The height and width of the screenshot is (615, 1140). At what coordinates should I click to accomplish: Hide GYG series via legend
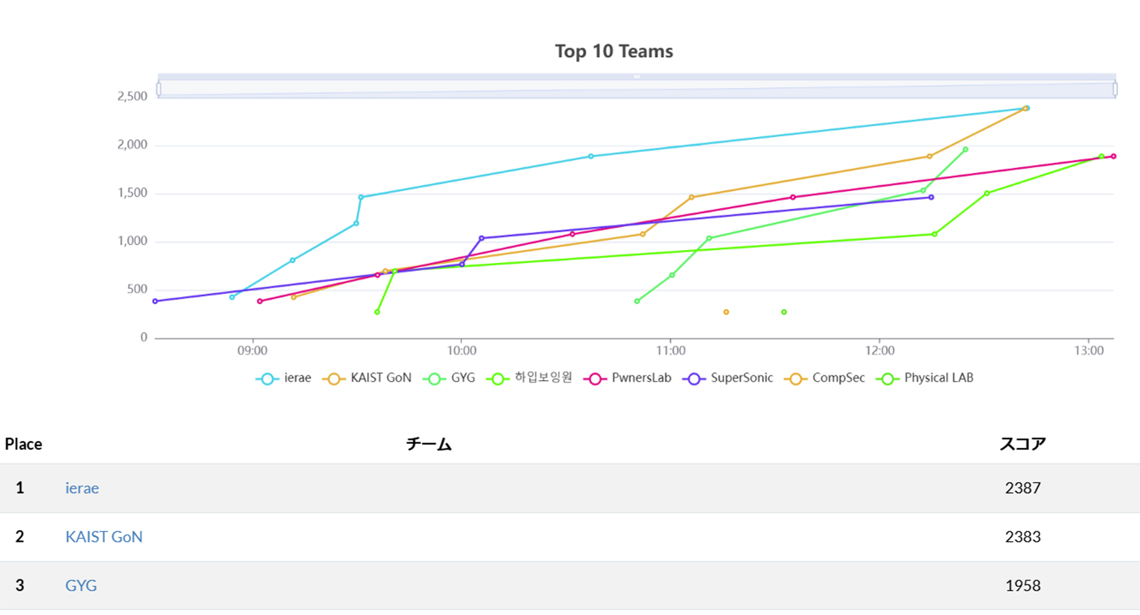pos(449,378)
